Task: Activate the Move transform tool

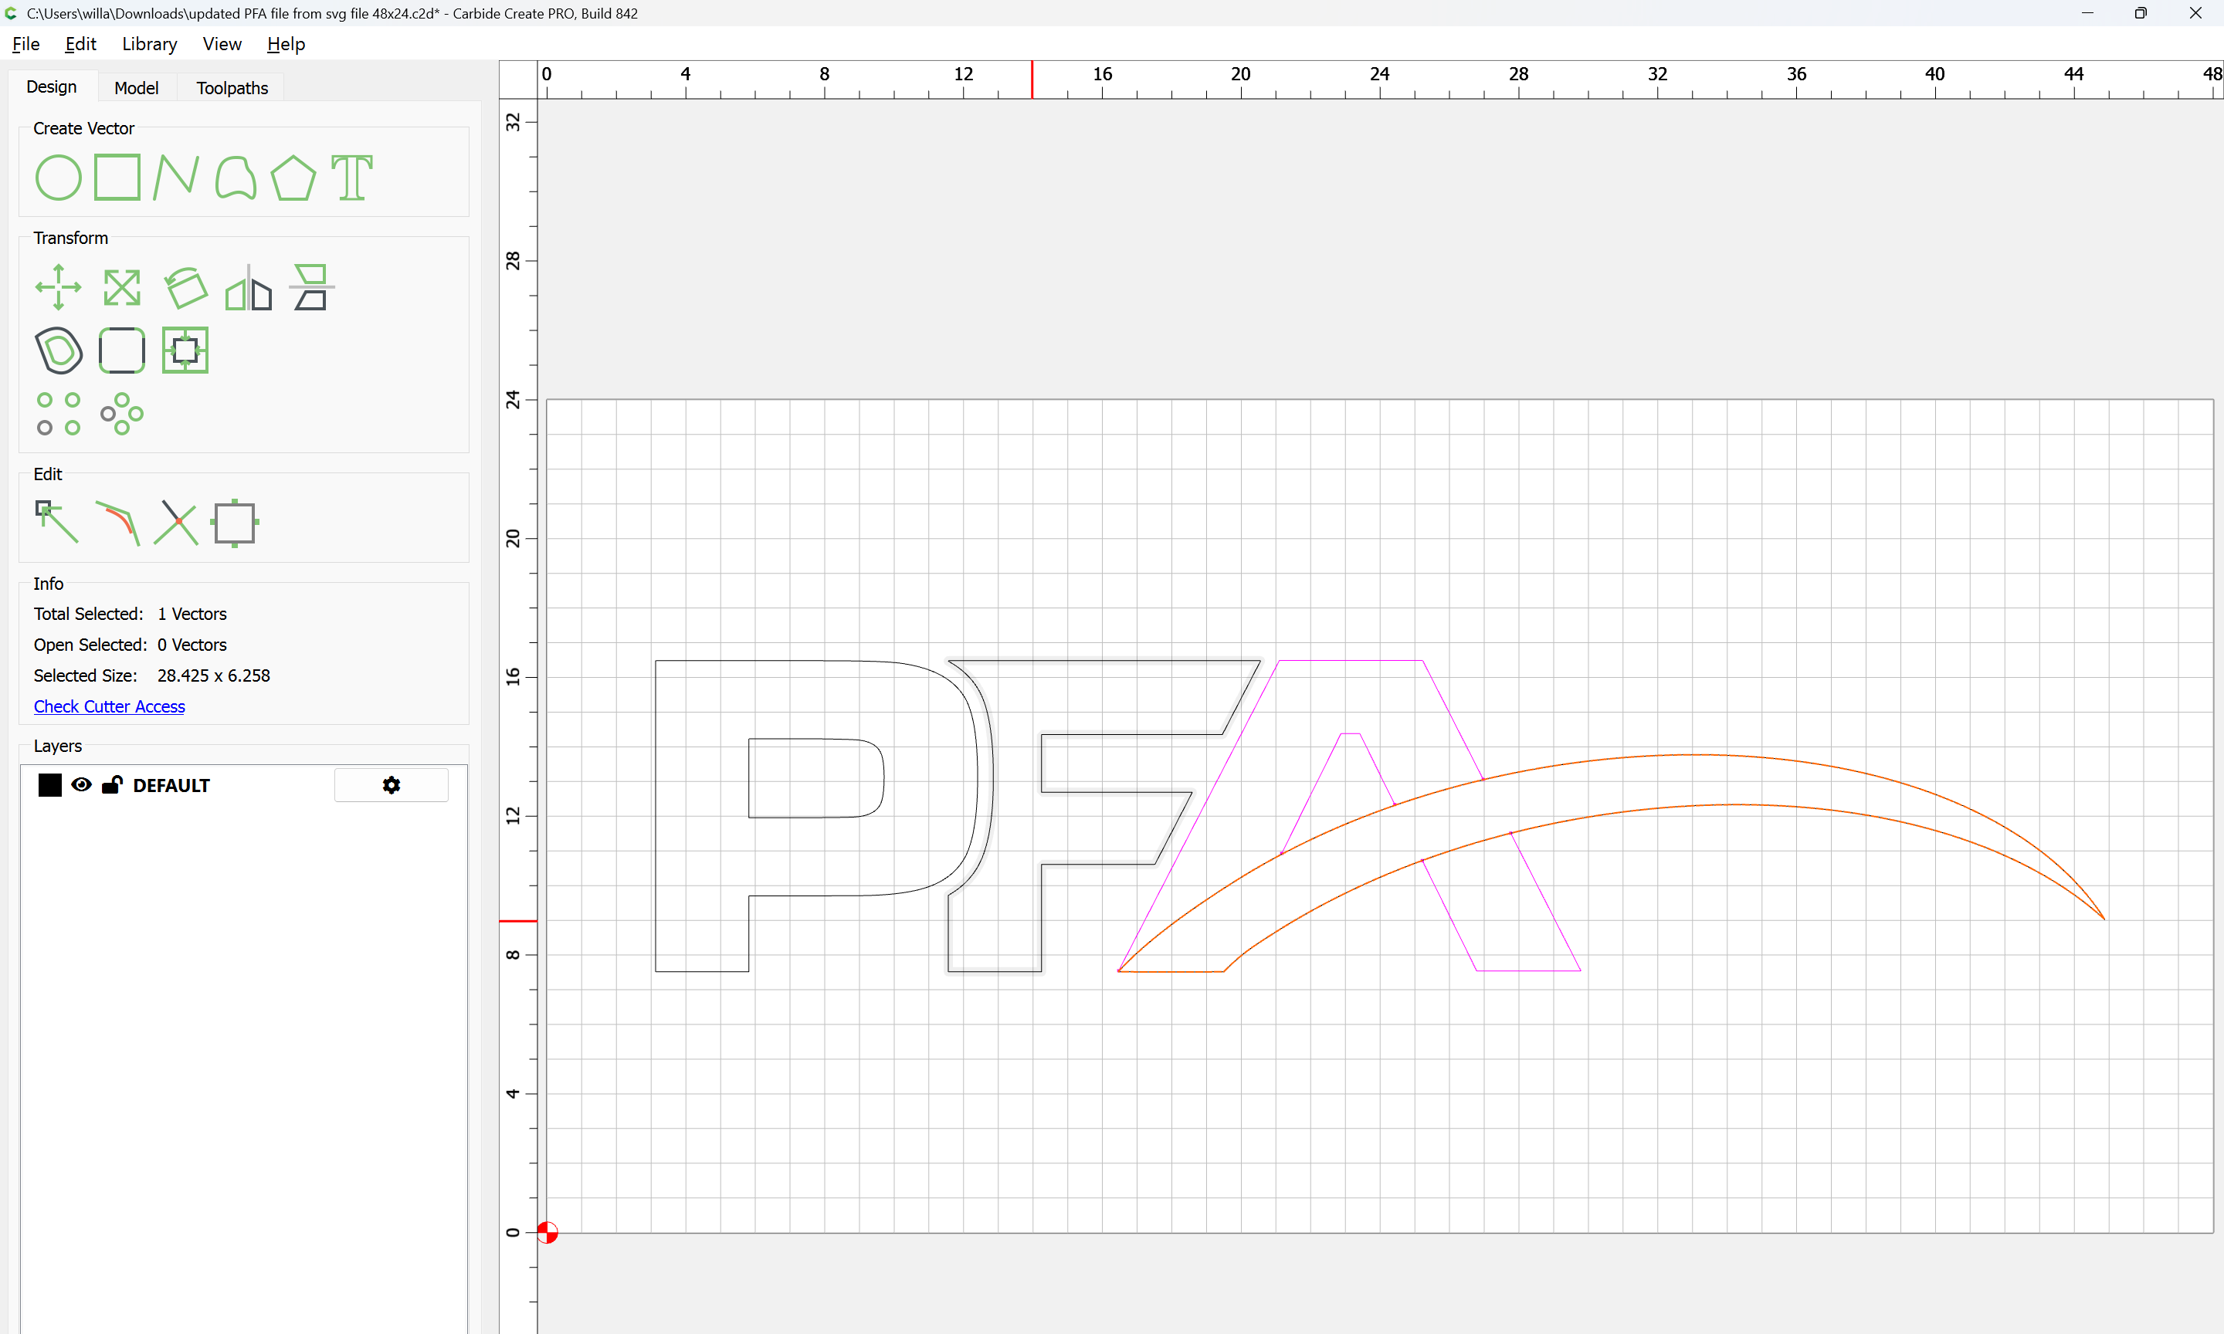Action: pyautogui.click(x=59, y=288)
